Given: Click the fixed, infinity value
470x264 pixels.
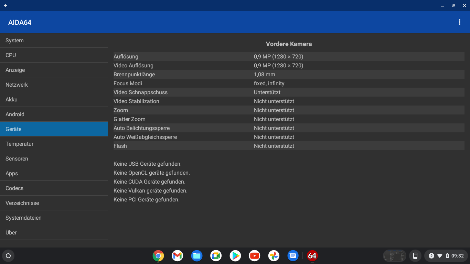Looking at the screenshot, I should click(x=269, y=83).
